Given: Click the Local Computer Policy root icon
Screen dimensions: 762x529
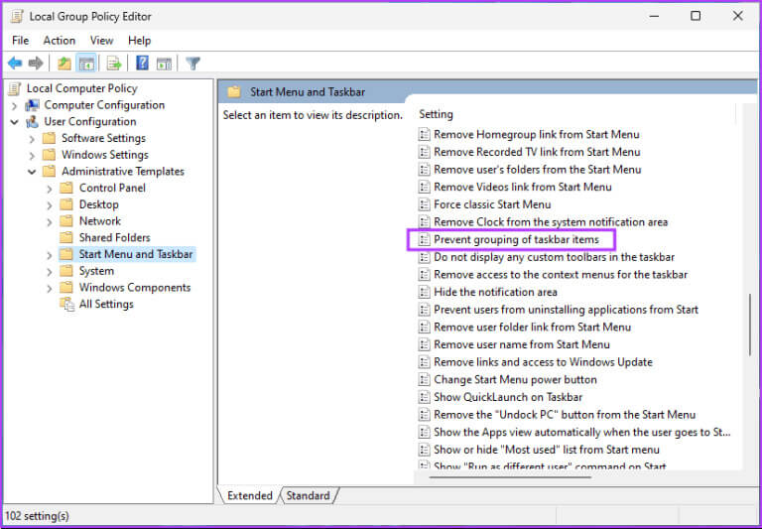Looking at the screenshot, I should coord(15,88).
